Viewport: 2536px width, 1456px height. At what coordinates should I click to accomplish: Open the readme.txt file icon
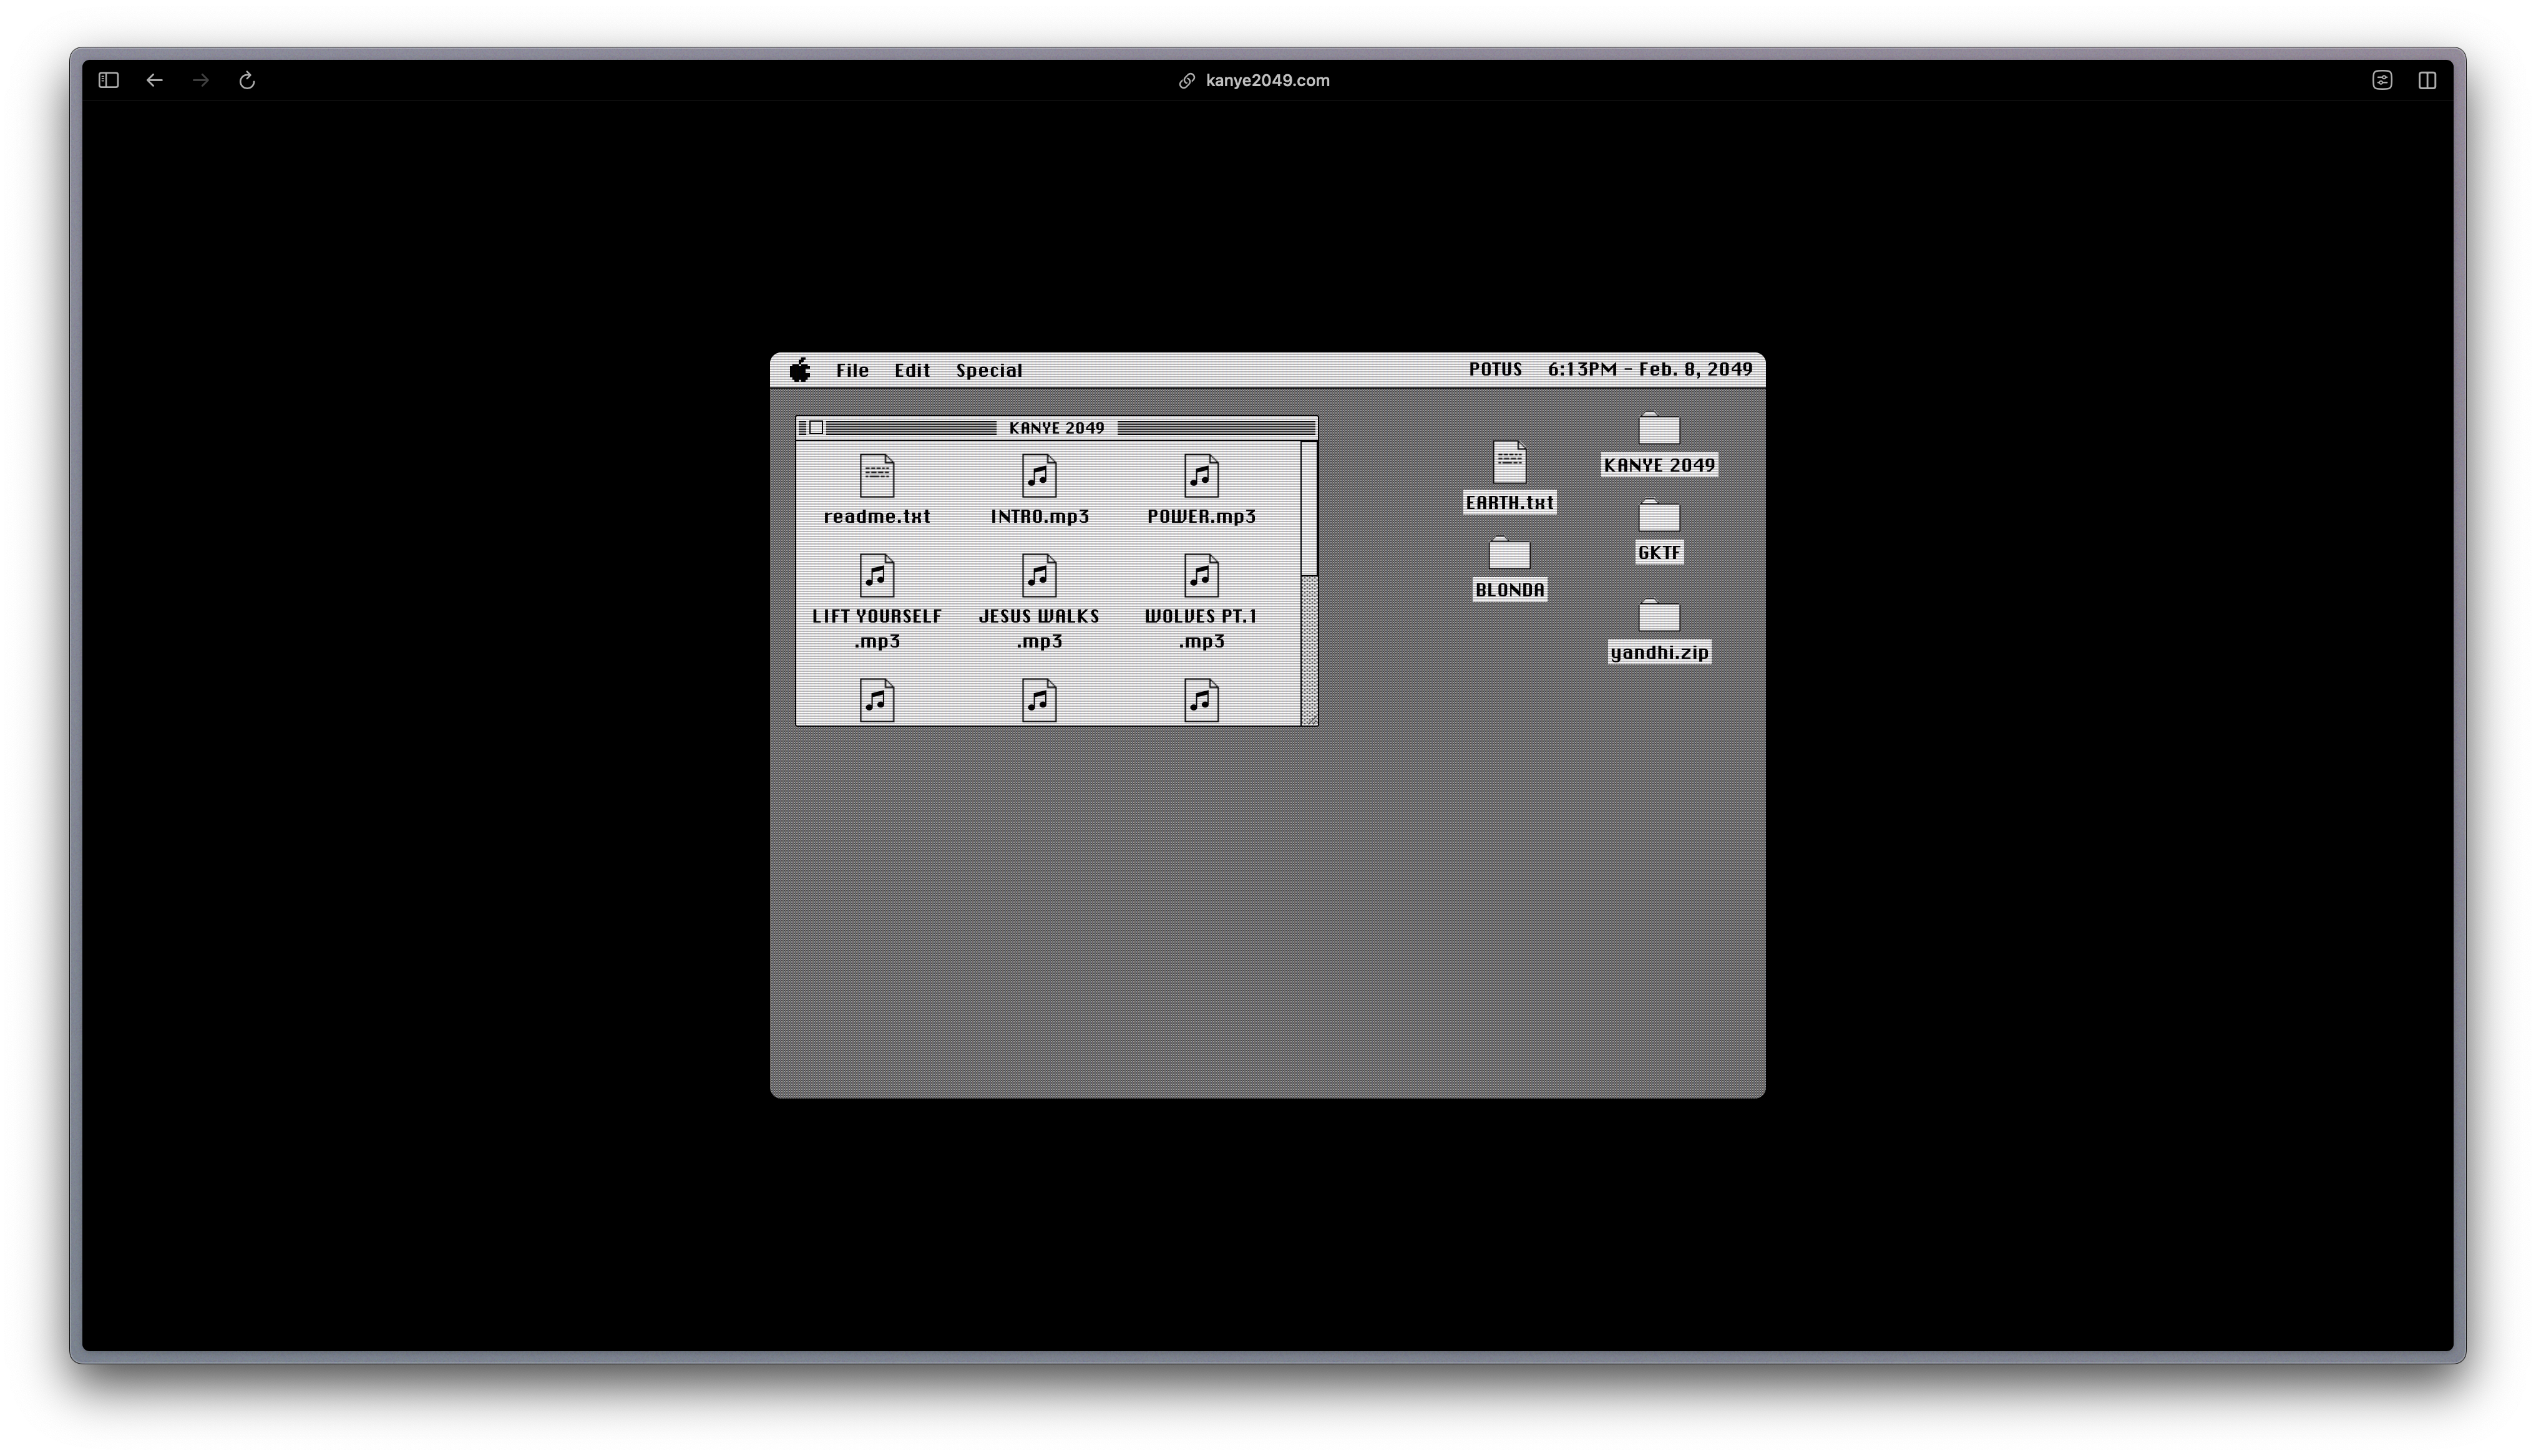point(876,477)
